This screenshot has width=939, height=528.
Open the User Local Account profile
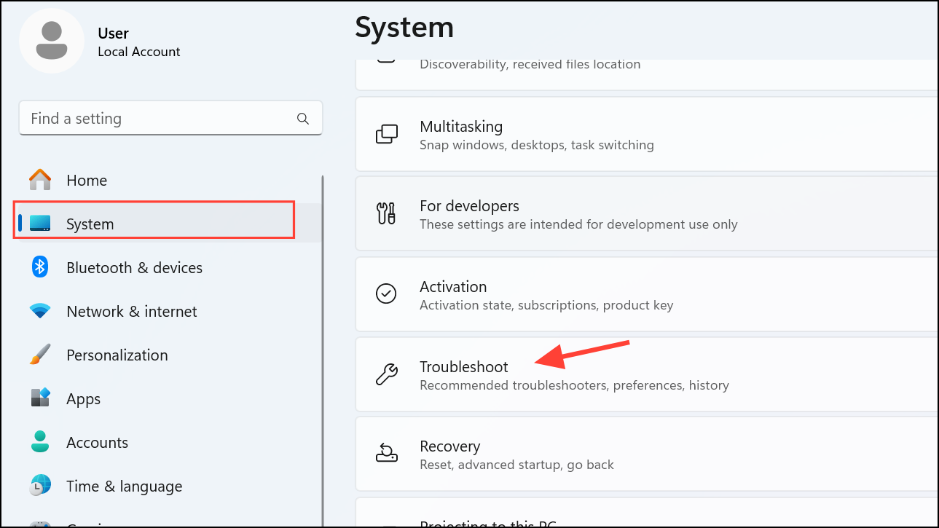[102, 42]
